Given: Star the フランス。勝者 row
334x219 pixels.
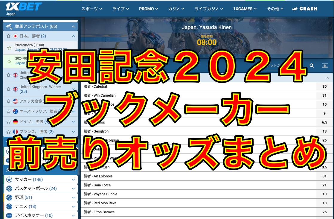Looking at the screenshot, I should [8, 132].
